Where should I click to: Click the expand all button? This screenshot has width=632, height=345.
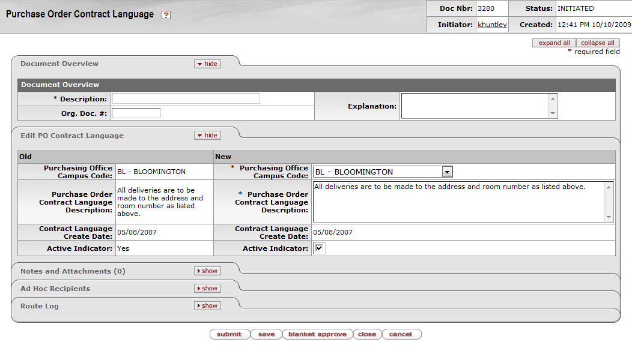pyautogui.click(x=554, y=43)
